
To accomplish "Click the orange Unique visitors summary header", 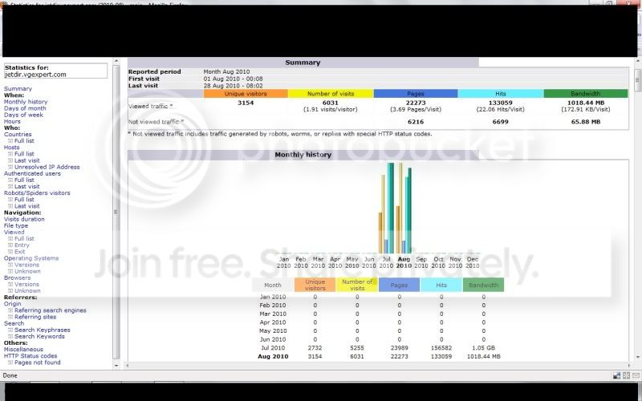I will (246, 94).
